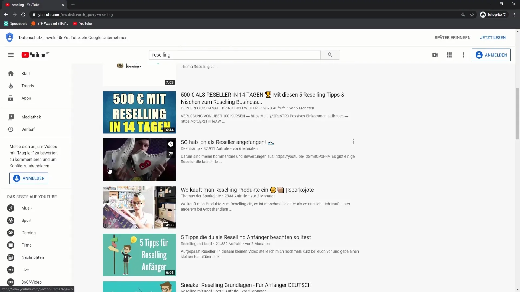This screenshot has height=292, width=520.
Task: Open Sparkojote video thumbnail
Action: point(139,207)
